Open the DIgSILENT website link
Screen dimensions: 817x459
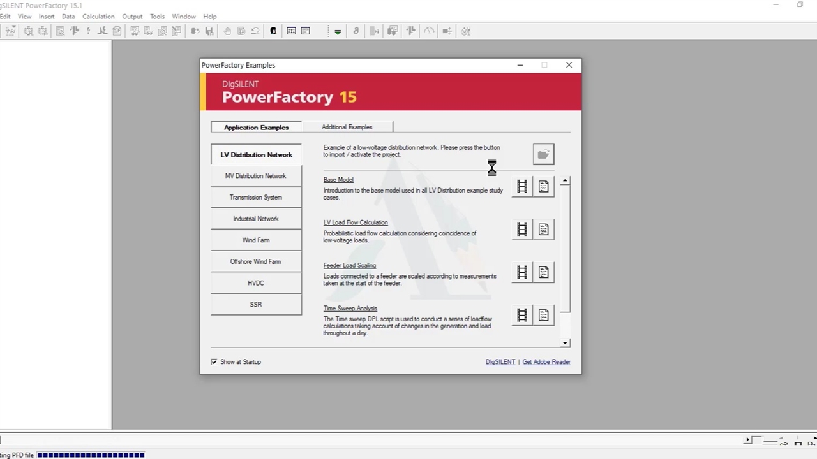tap(500, 362)
